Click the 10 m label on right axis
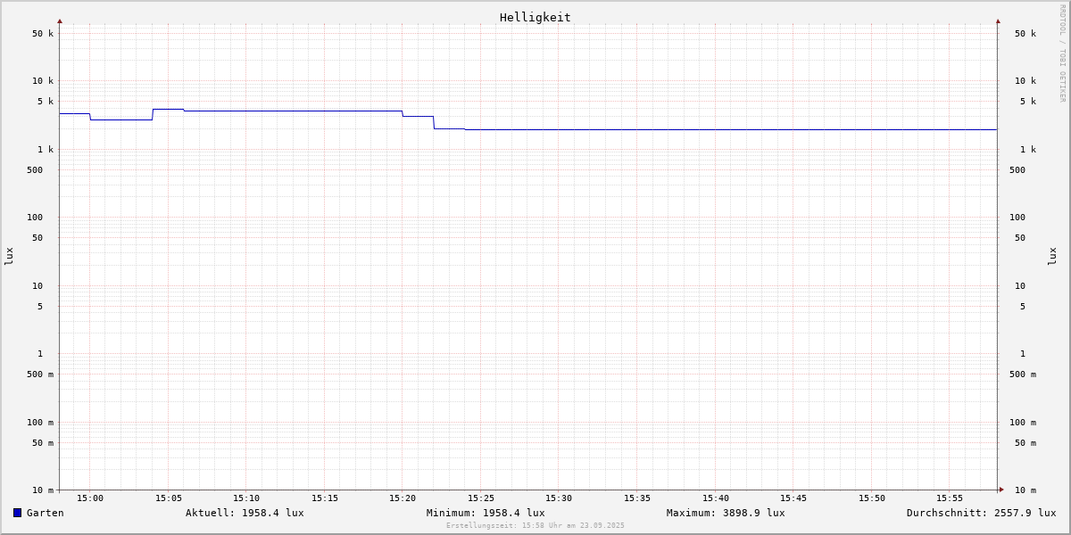 [1025, 490]
